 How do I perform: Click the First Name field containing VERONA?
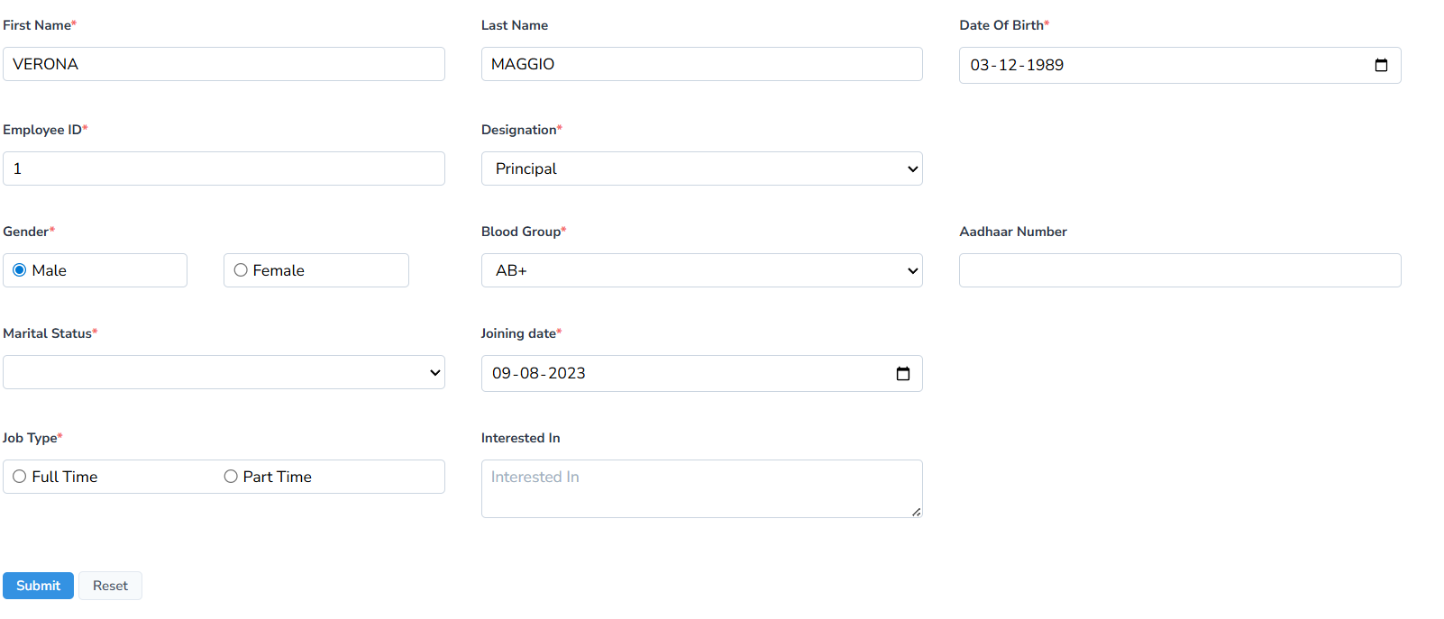(x=224, y=64)
